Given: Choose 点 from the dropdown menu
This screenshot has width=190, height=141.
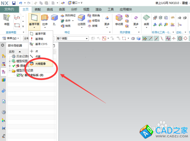Looking at the screenshot, I should 41,51.
